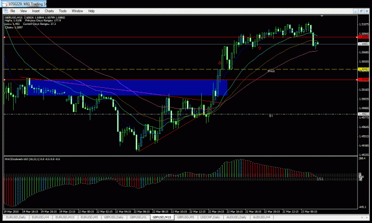Switch to the EURUSD,Daily chart tab
372x223 pixels.
tap(16, 217)
